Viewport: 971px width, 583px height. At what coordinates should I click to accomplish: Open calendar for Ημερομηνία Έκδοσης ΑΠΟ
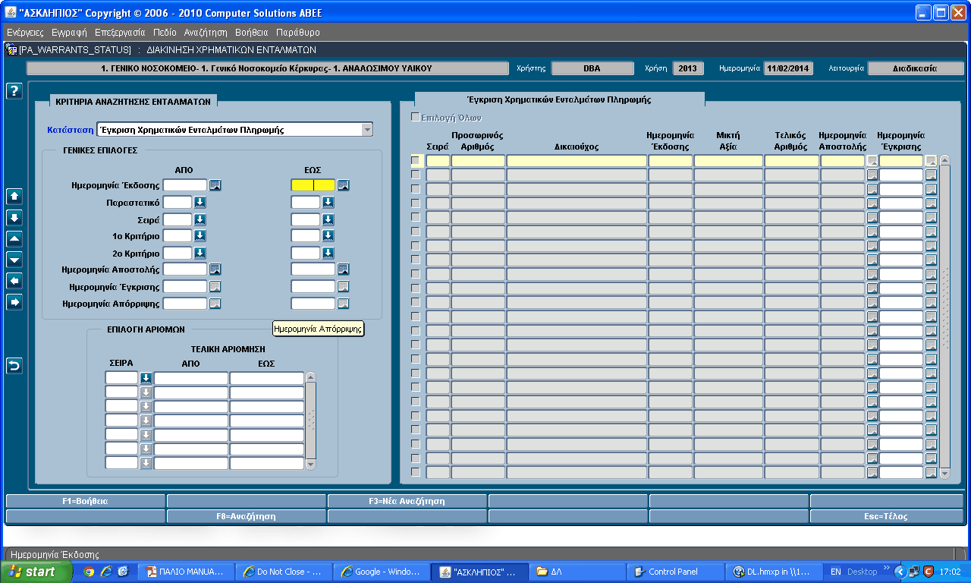coord(215,184)
